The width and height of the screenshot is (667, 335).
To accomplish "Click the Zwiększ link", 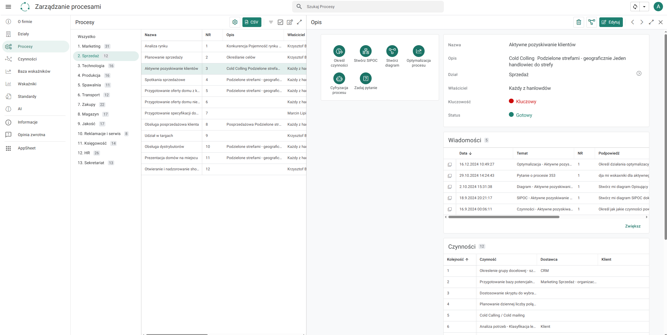I will [x=632, y=226].
